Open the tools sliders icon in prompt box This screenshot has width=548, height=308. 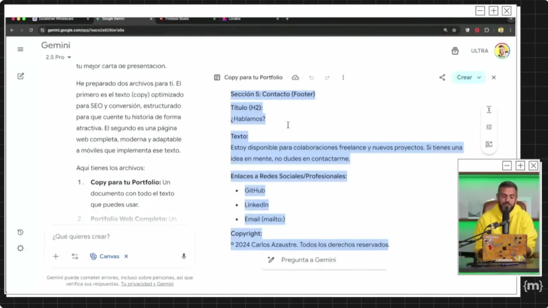[x=75, y=256]
